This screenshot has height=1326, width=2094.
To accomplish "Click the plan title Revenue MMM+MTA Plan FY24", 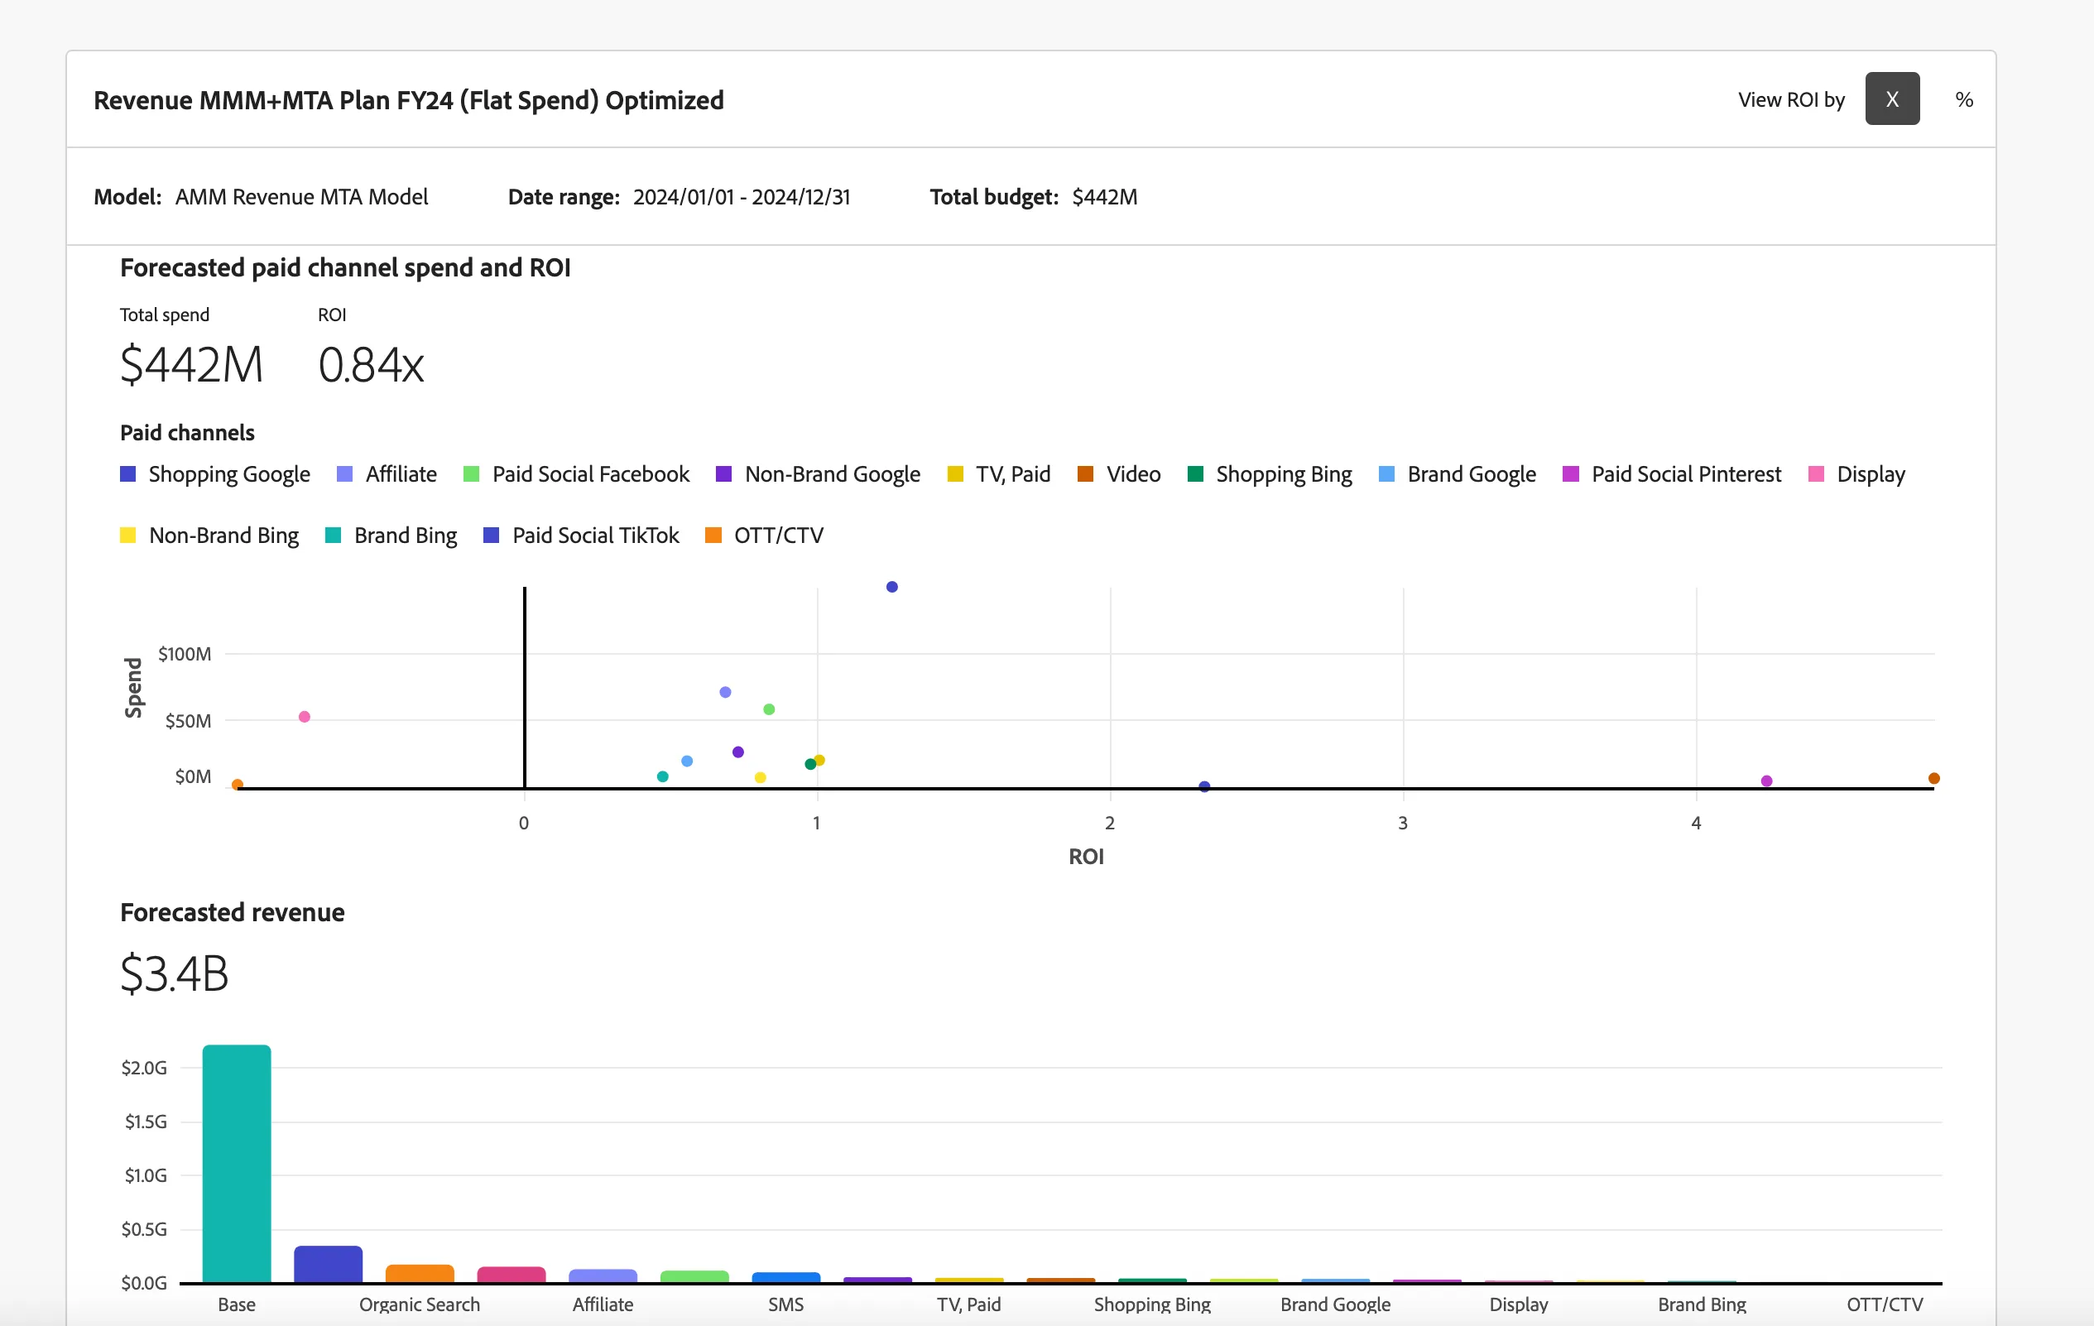I will (409, 100).
